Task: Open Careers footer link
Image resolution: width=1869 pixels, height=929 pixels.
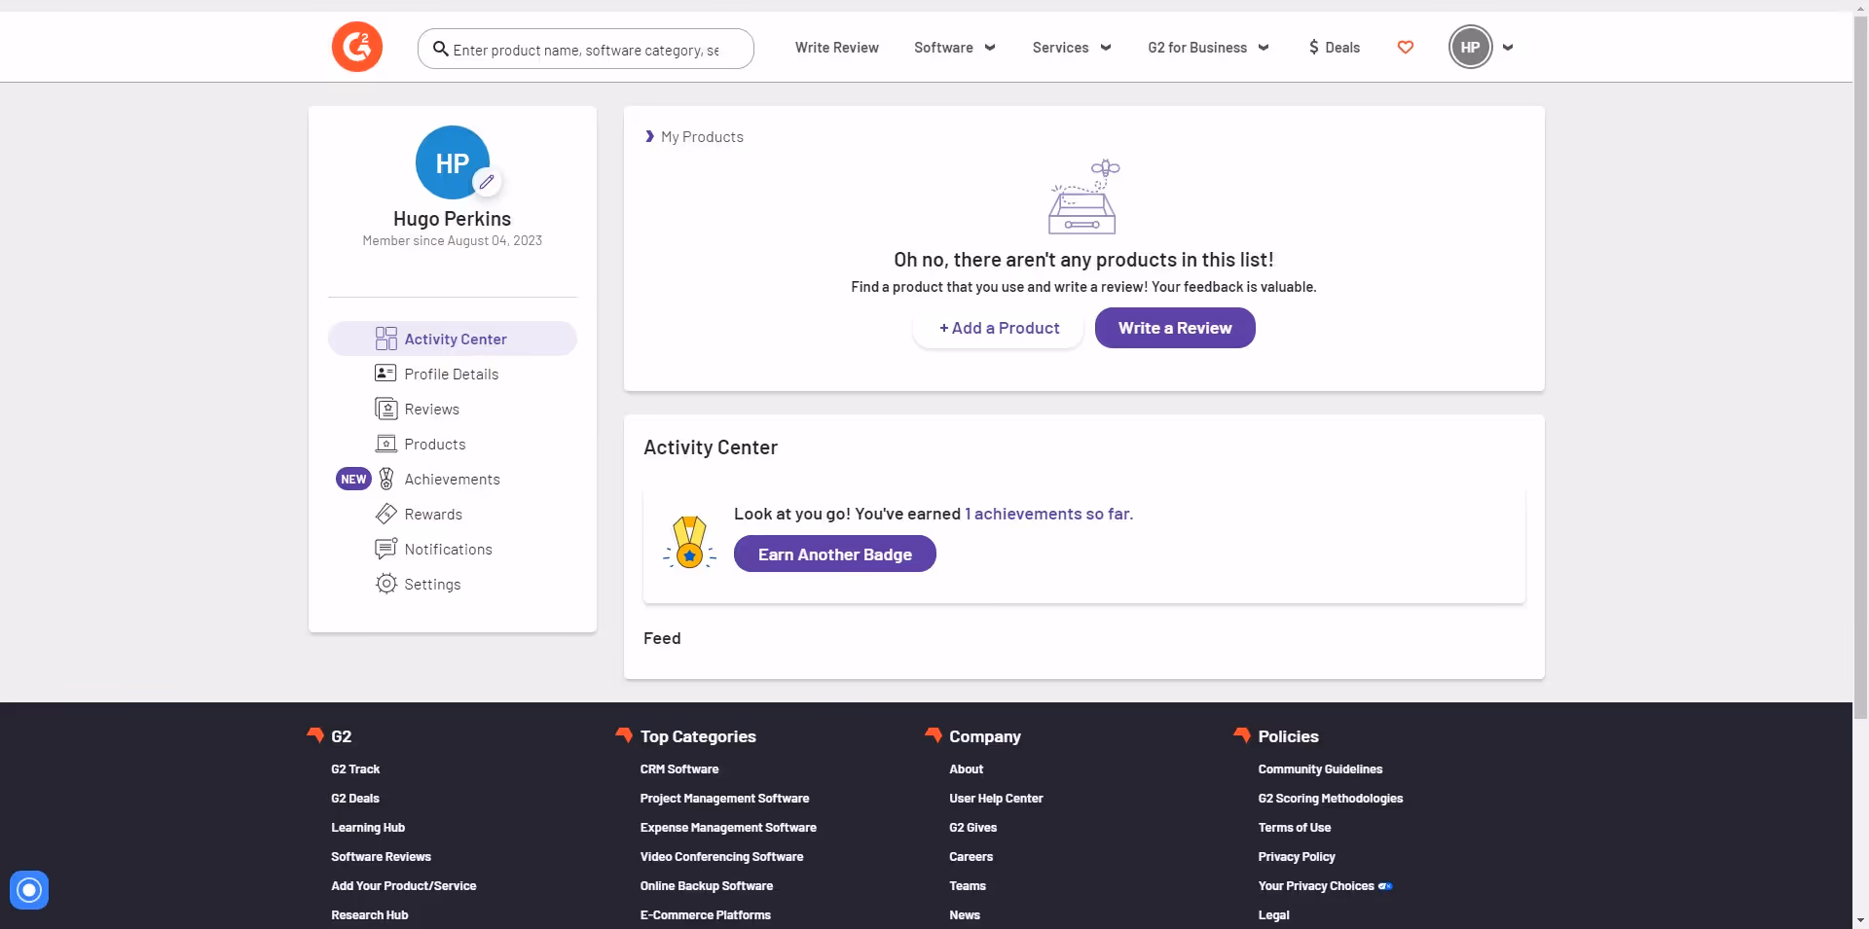Action: point(971,856)
